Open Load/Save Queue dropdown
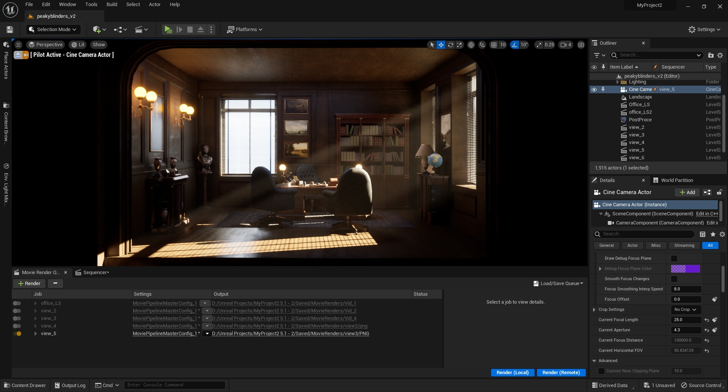Image resolution: width=728 pixels, height=392 pixels. [558, 284]
